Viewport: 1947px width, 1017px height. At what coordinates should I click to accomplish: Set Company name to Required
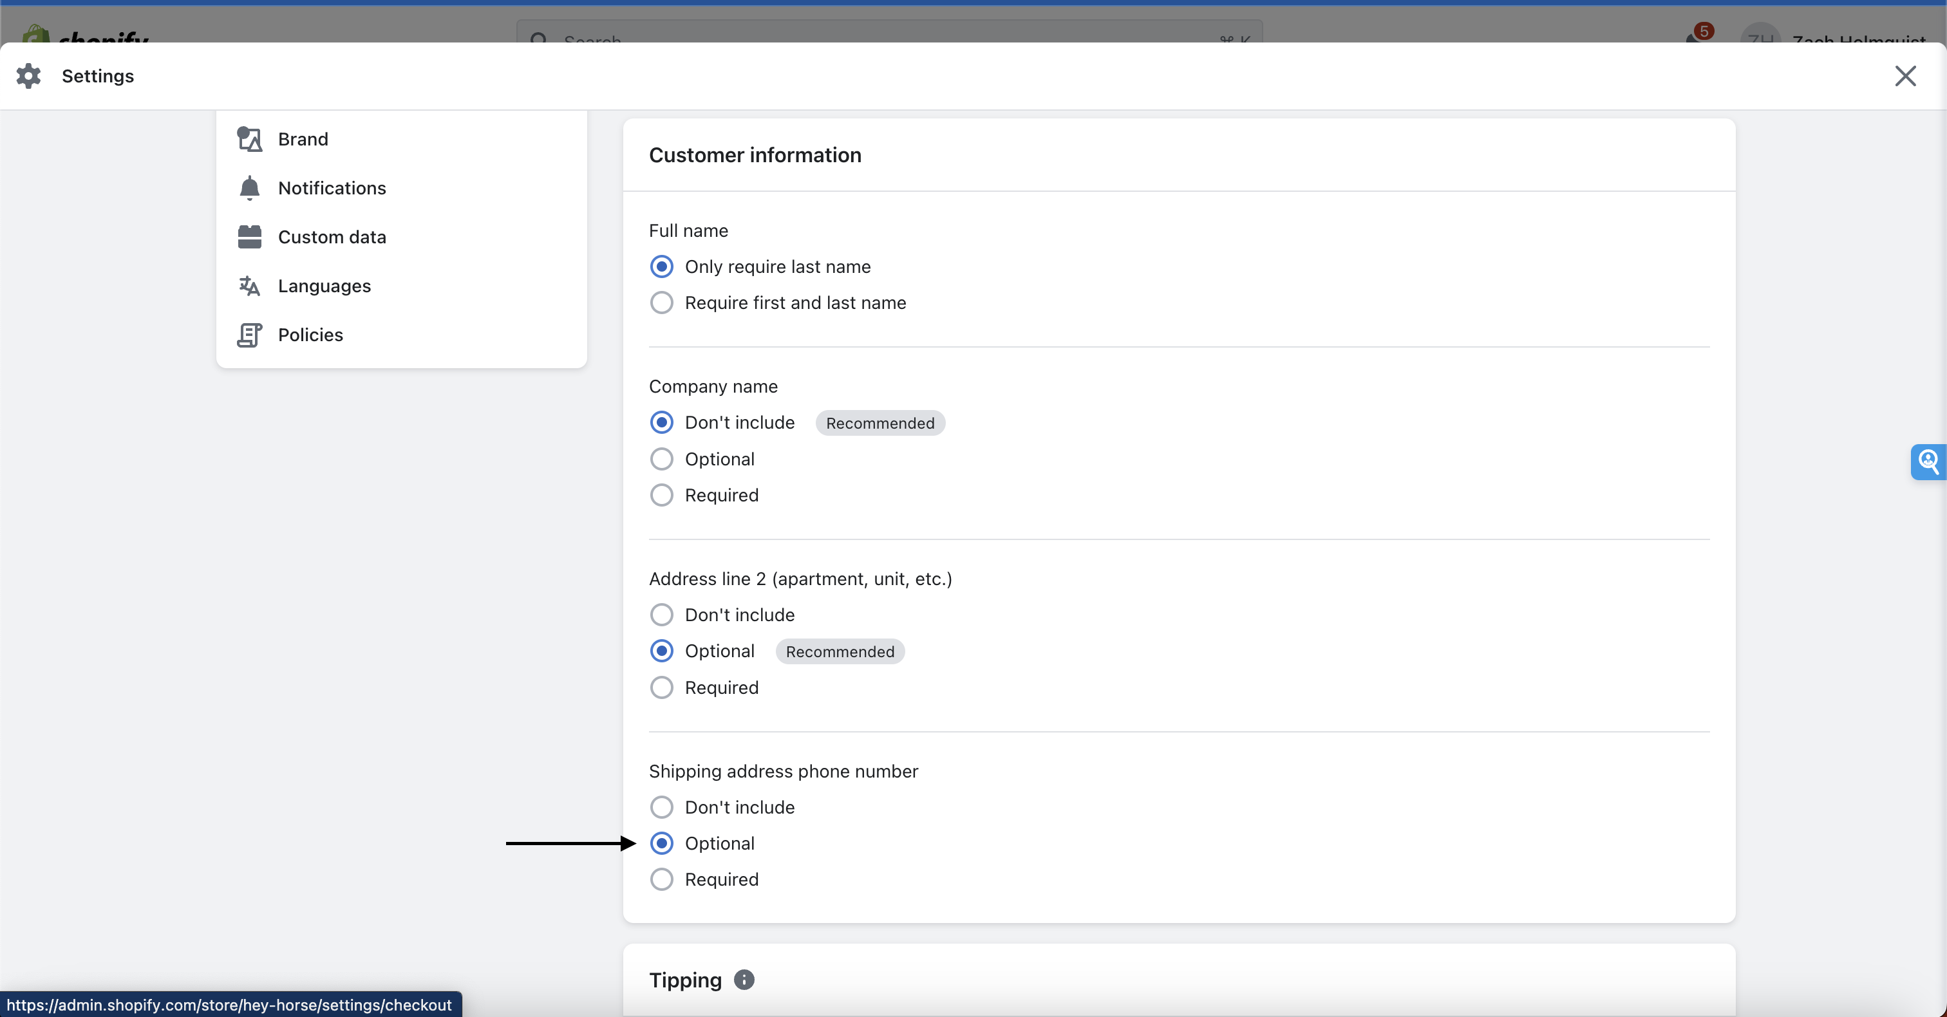[661, 496]
